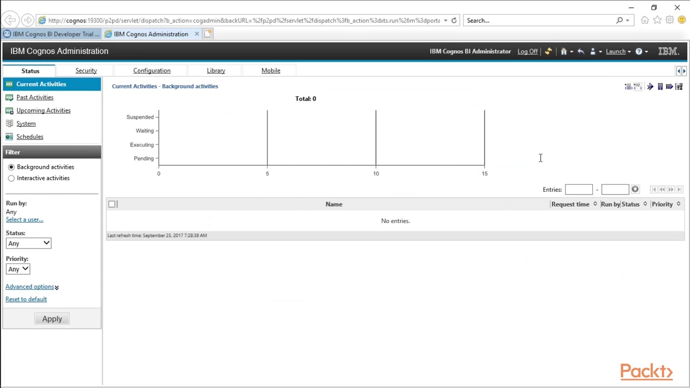The height and width of the screenshot is (388, 690).
Task: Open Current Activities in the sidebar
Action: coord(41,84)
